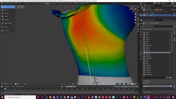
Task: Toggle lock on UPPER_BACK vertex group
Action: [x=170, y=58]
